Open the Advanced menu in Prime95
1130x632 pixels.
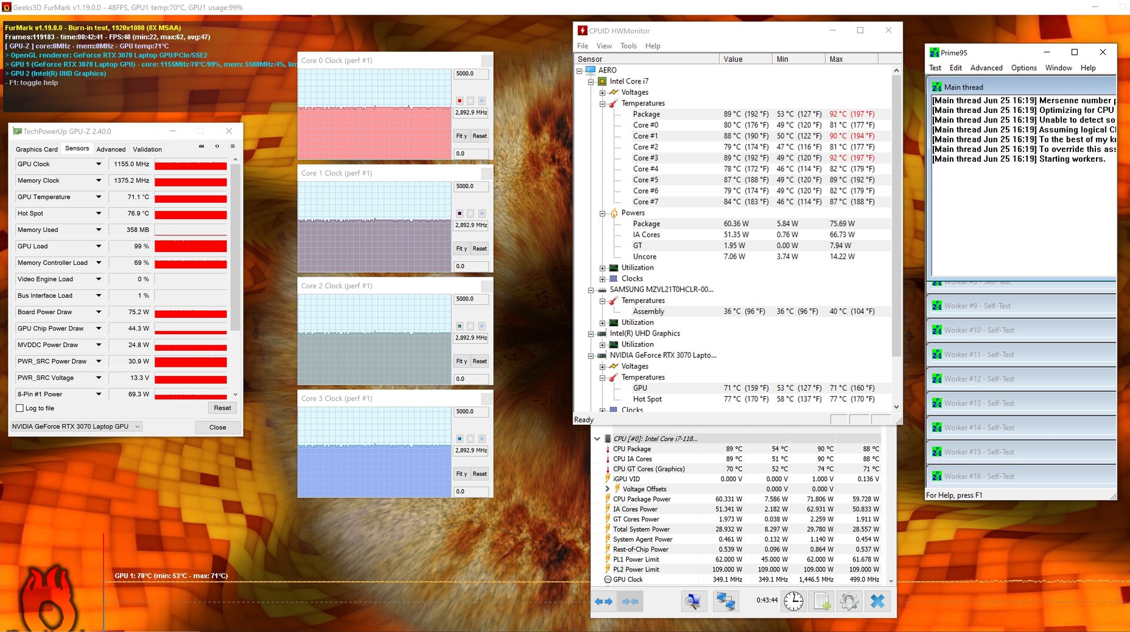tap(986, 68)
